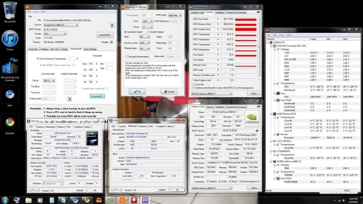Click the Chrome icon on the taskbar
The width and height of the screenshot is (363, 204).
[87, 200]
